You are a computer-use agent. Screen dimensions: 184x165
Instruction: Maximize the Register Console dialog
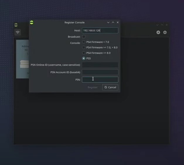click(113, 22)
